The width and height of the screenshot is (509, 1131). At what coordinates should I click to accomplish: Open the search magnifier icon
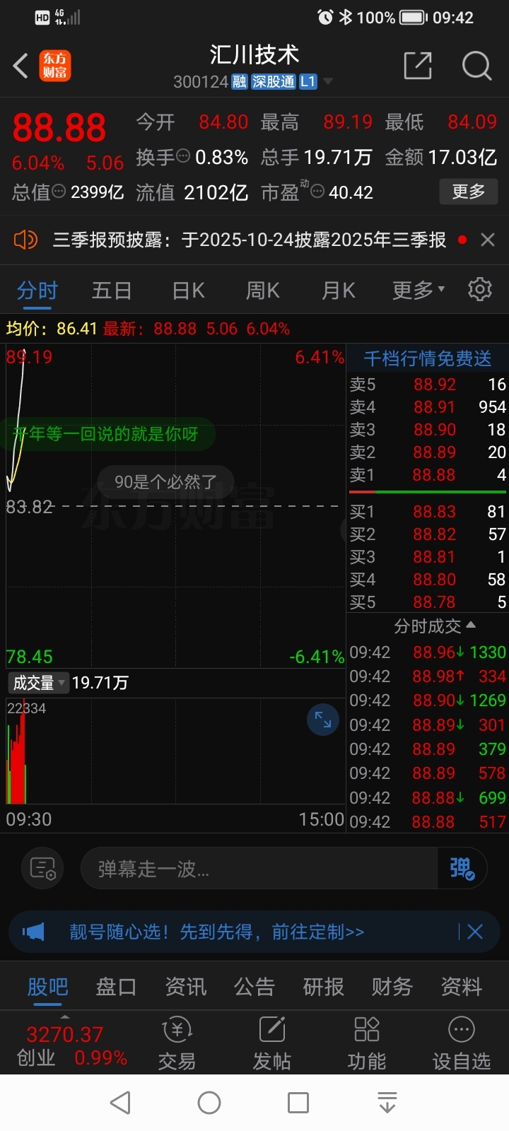476,66
